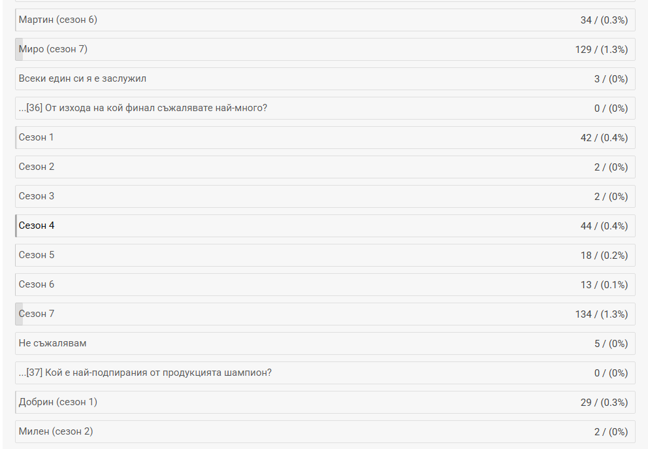Screen dimensions: 648x449
Task: Choose the Милен (сезон 2) option
Action: (56, 431)
